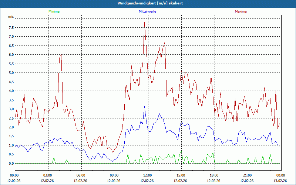Click the m/s unit label

click(11, 17)
